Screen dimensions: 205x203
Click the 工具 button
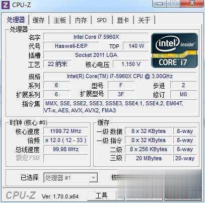click(x=101, y=195)
